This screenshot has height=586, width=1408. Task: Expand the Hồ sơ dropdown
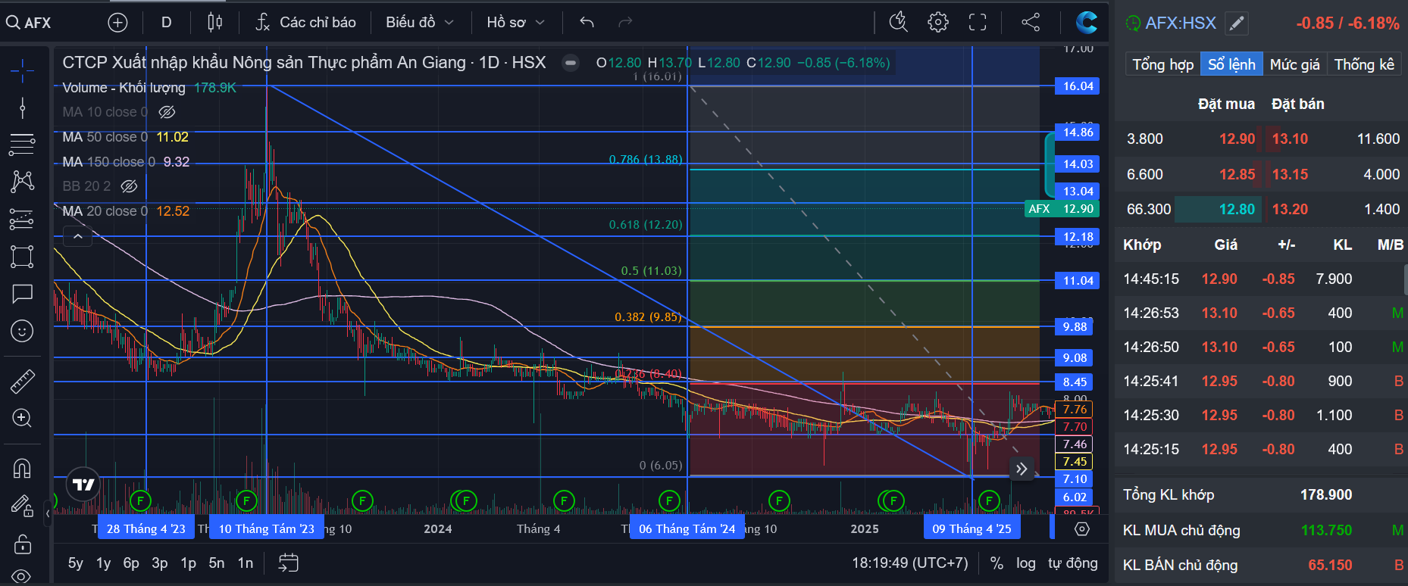[515, 23]
